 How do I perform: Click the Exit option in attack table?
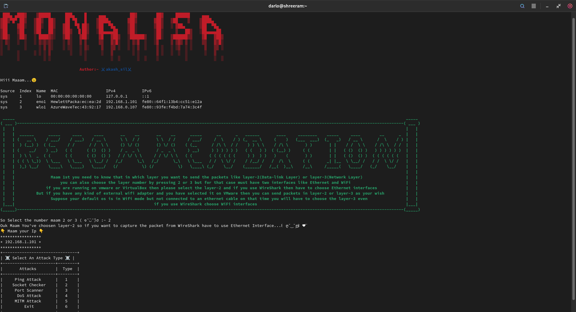tap(29, 307)
